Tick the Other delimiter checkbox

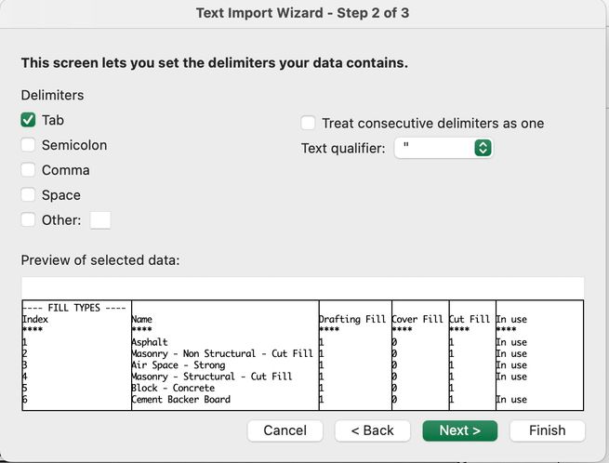(x=28, y=220)
